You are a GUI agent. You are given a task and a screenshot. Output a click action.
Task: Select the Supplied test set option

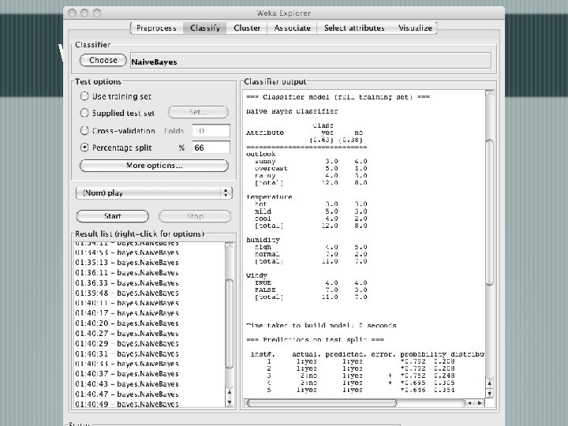[84, 114]
